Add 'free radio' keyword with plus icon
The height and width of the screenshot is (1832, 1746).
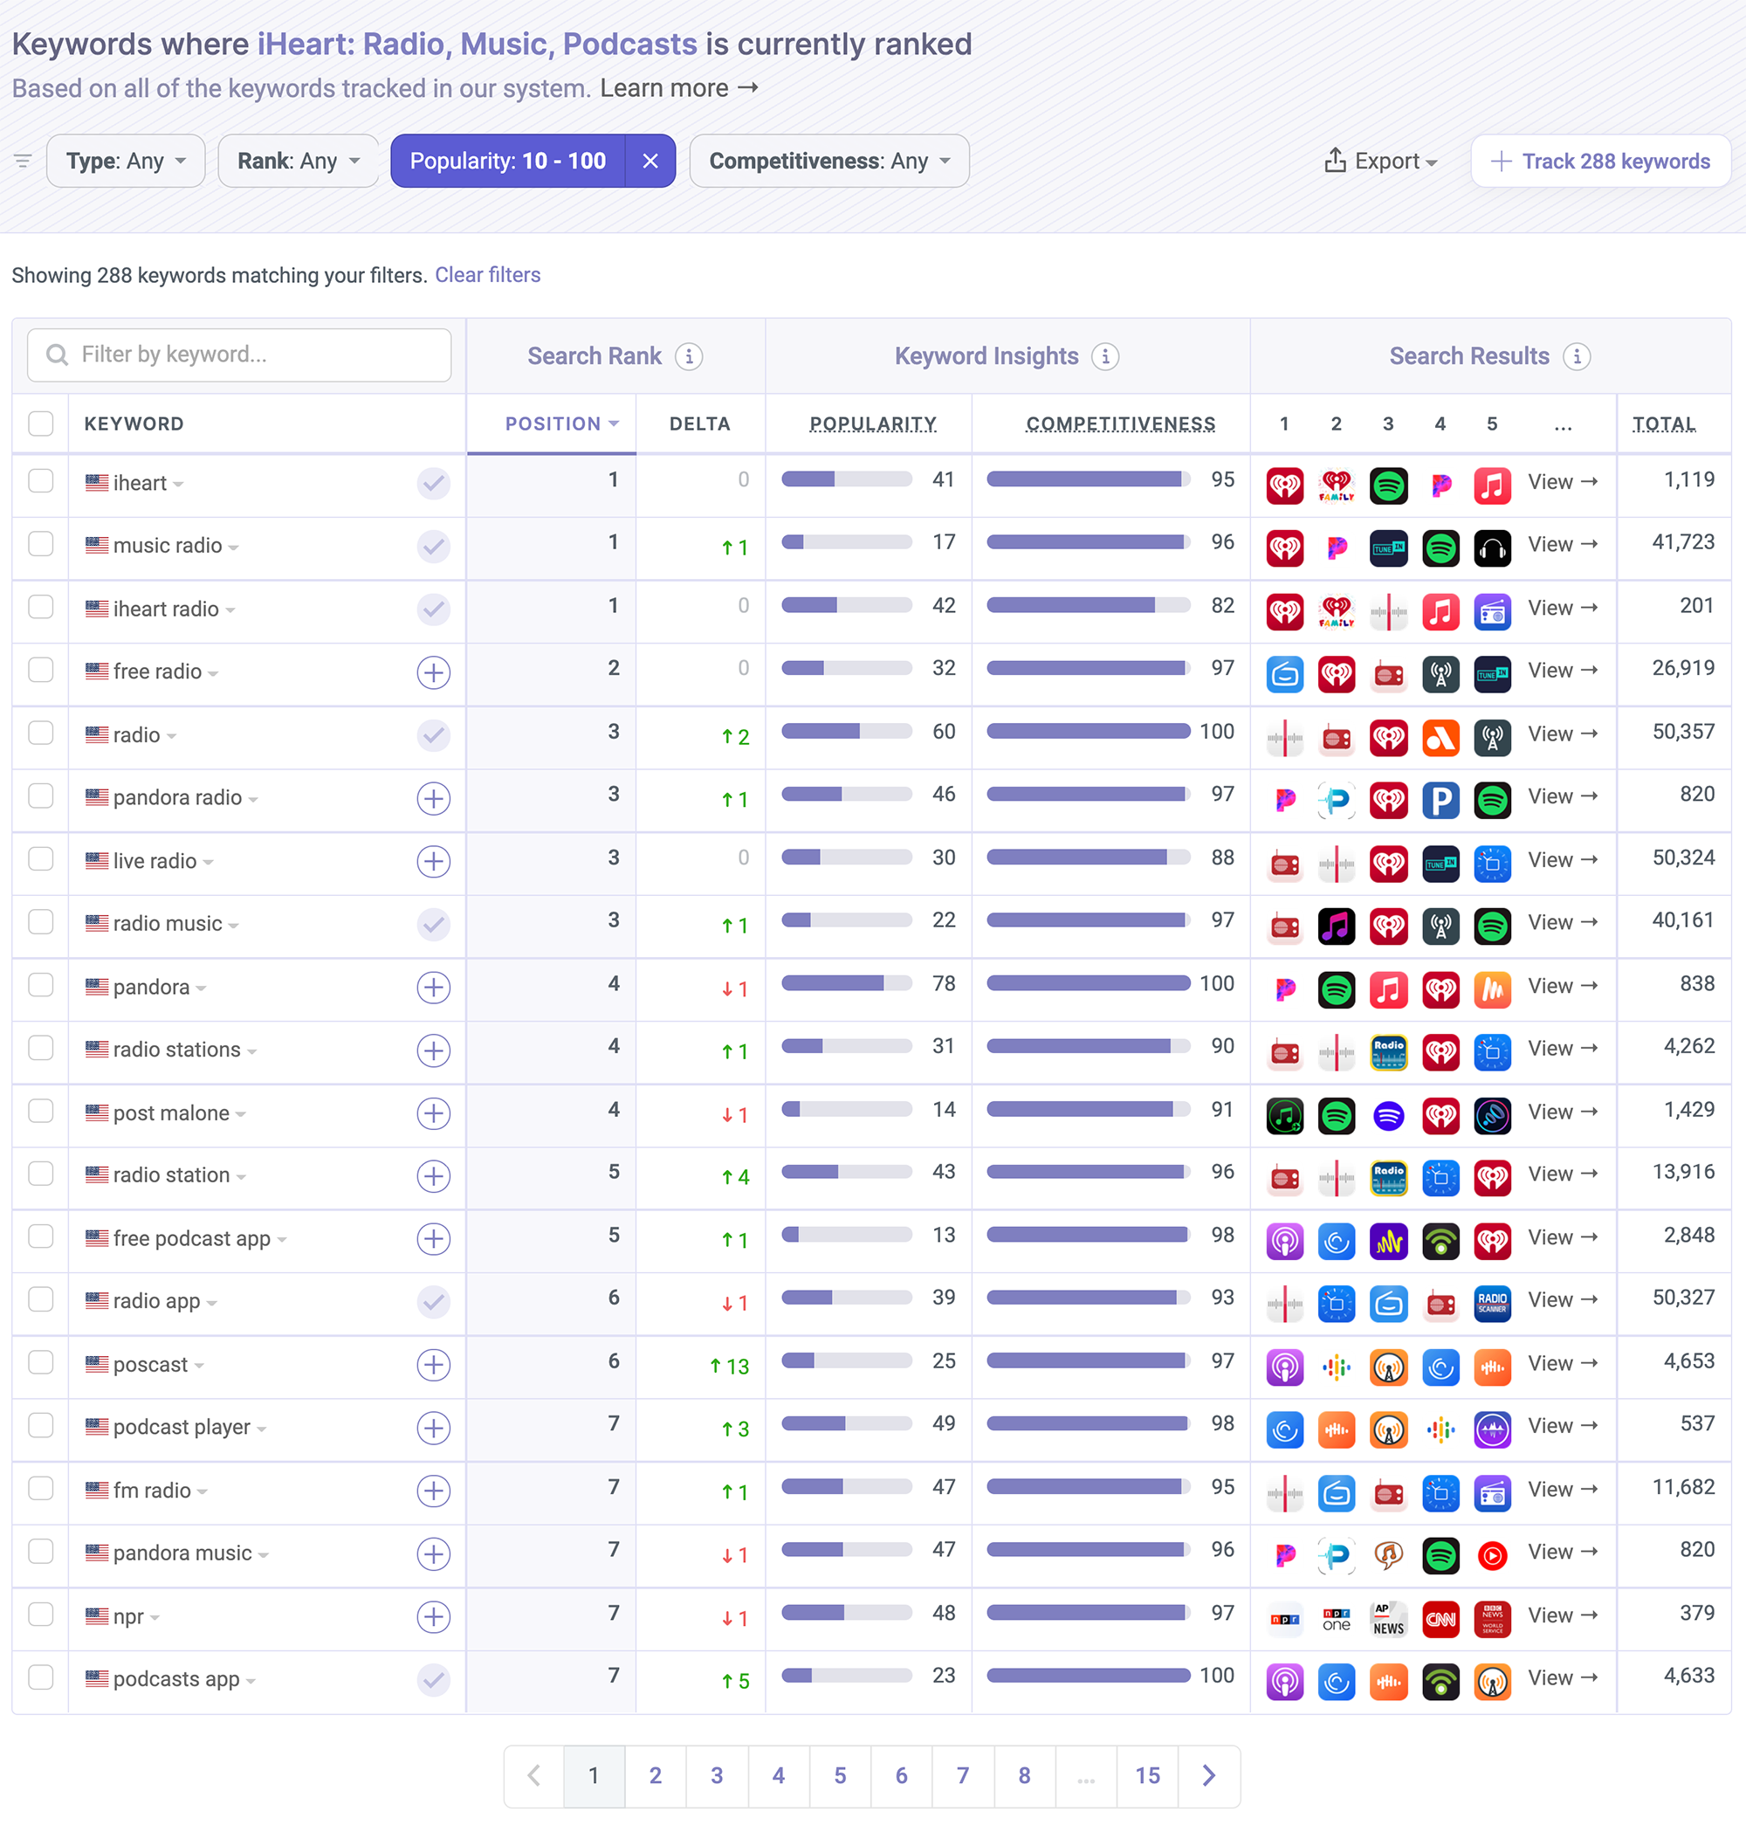[x=433, y=672]
